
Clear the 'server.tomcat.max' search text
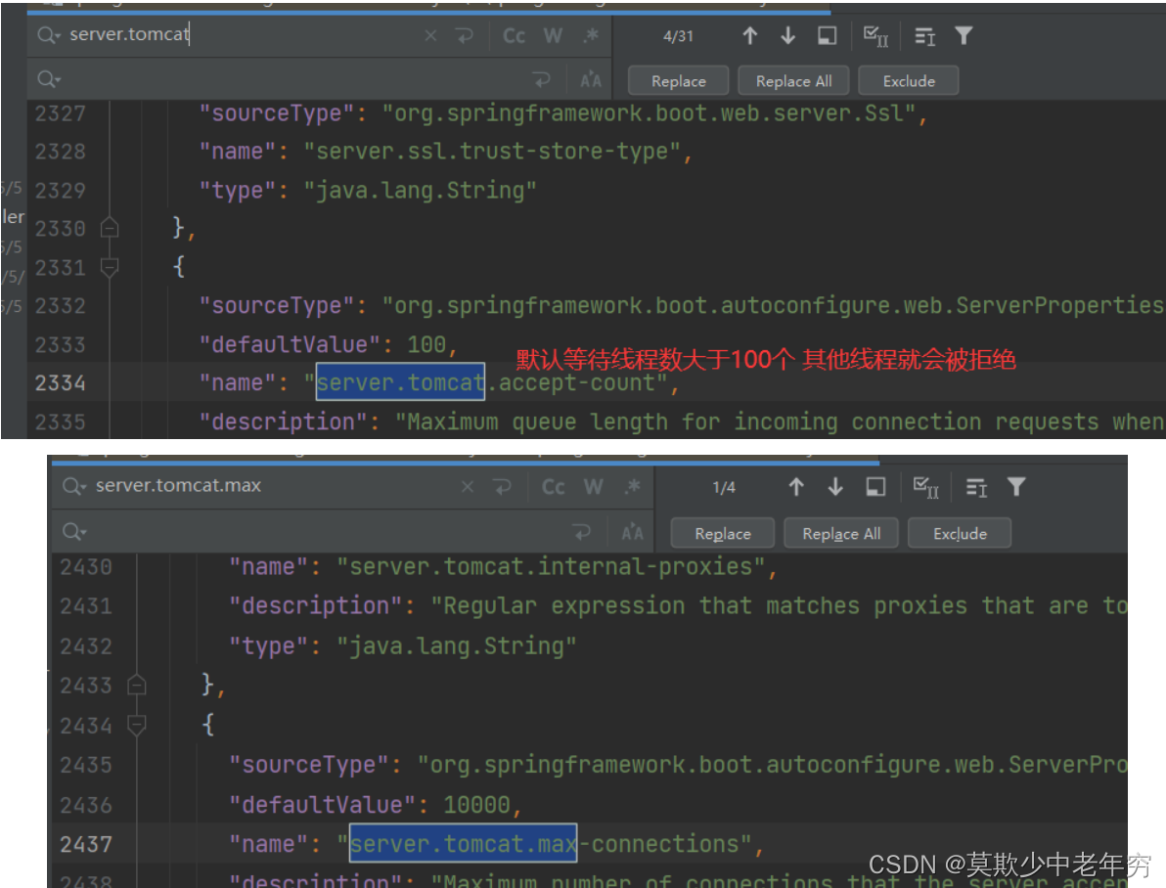[x=467, y=487]
